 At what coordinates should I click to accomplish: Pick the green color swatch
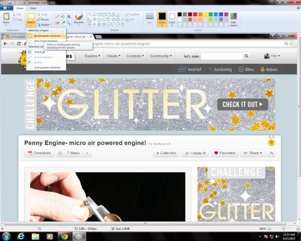pyautogui.click(x=211, y=15)
